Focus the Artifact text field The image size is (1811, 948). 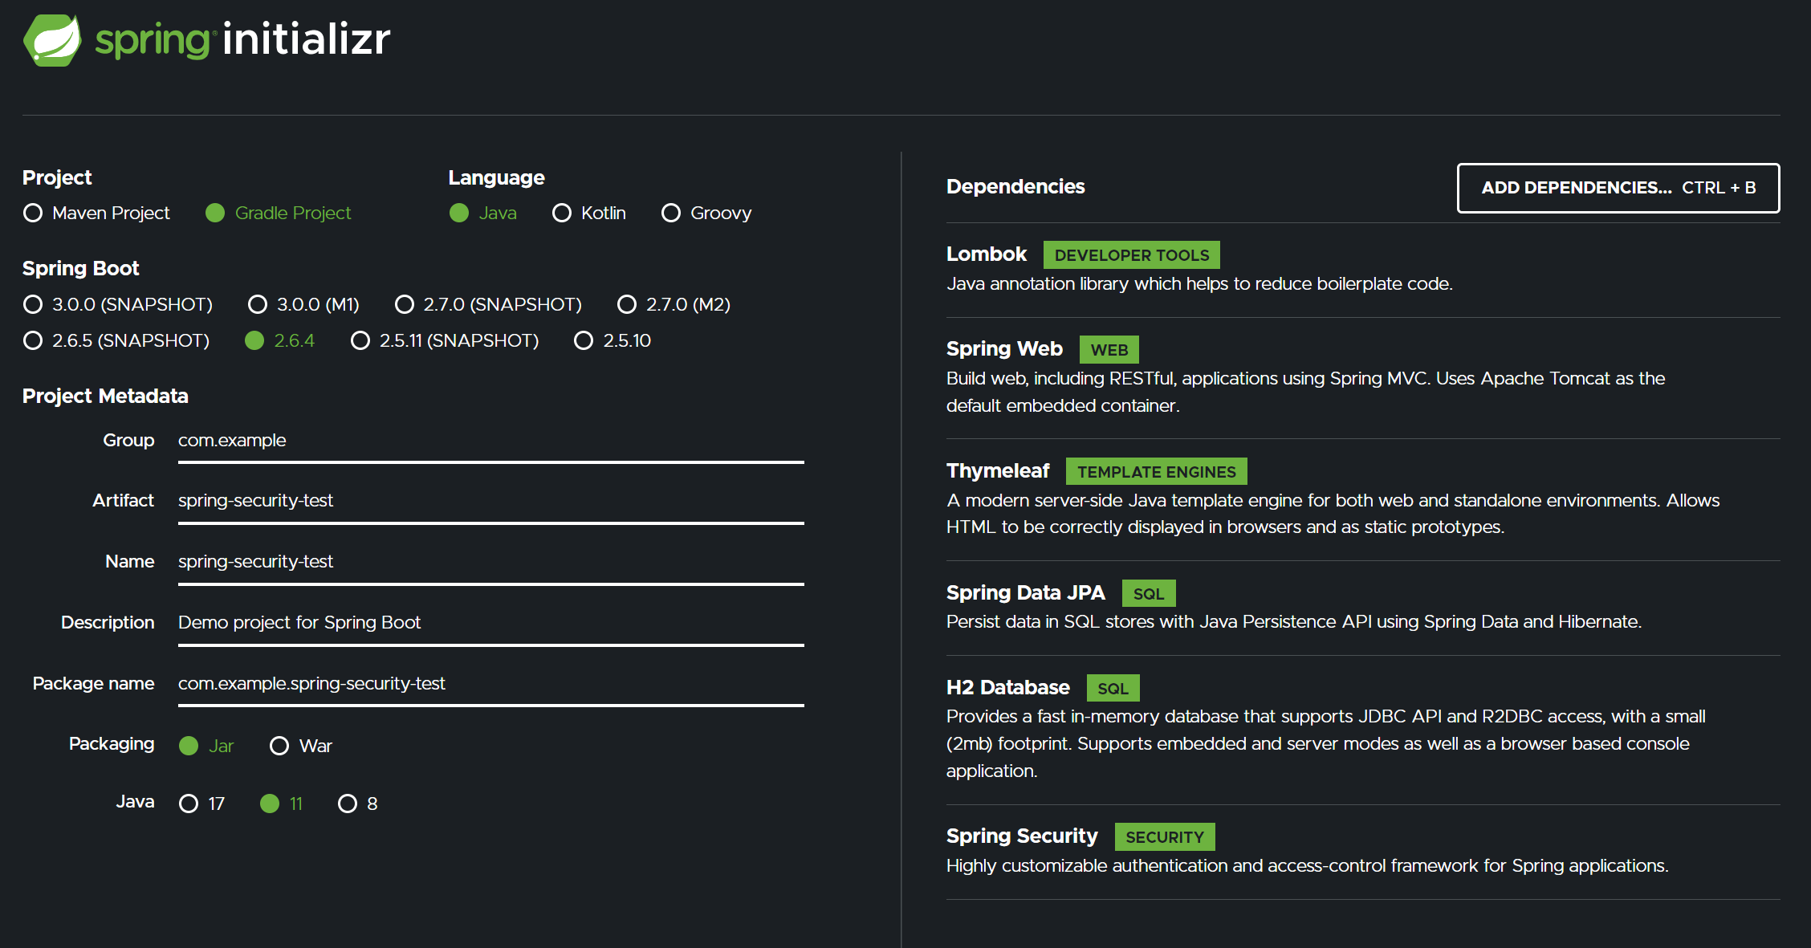pos(490,501)
